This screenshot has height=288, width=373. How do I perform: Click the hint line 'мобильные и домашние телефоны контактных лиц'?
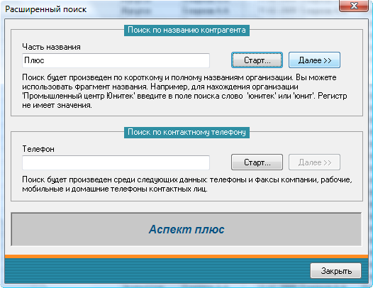coord(115,189)
